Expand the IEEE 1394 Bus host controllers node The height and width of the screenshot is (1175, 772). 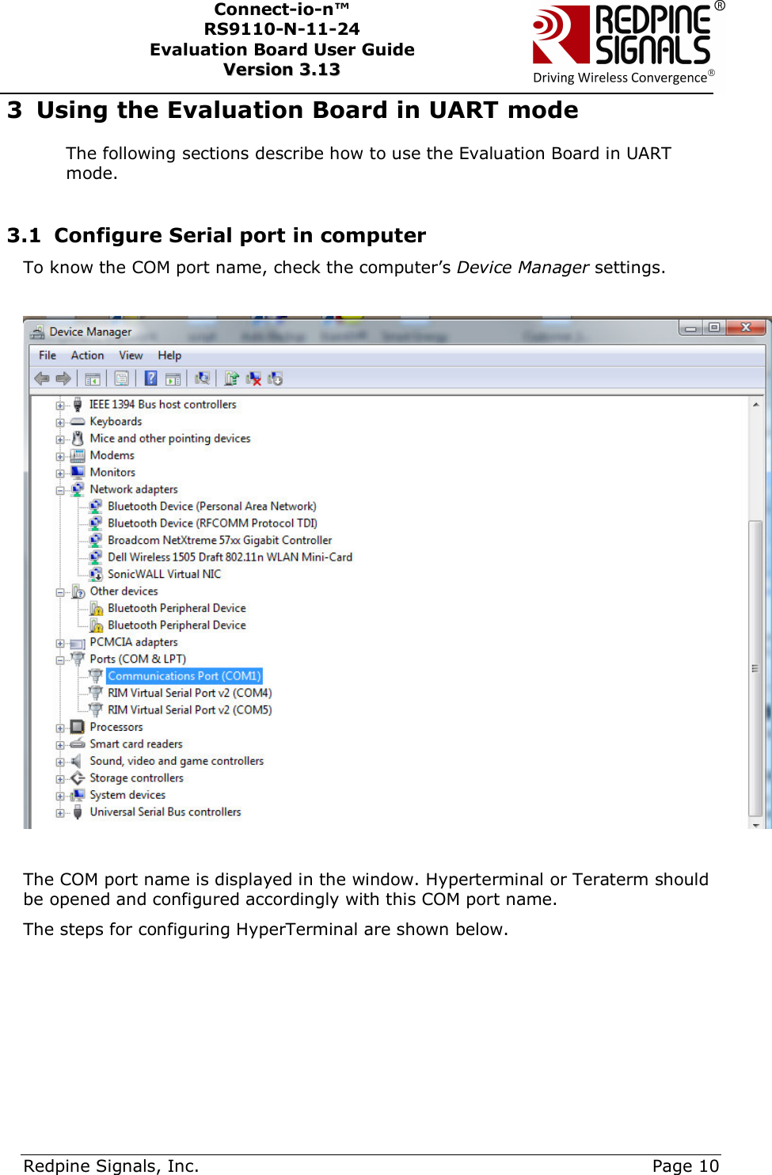point(60,405)
